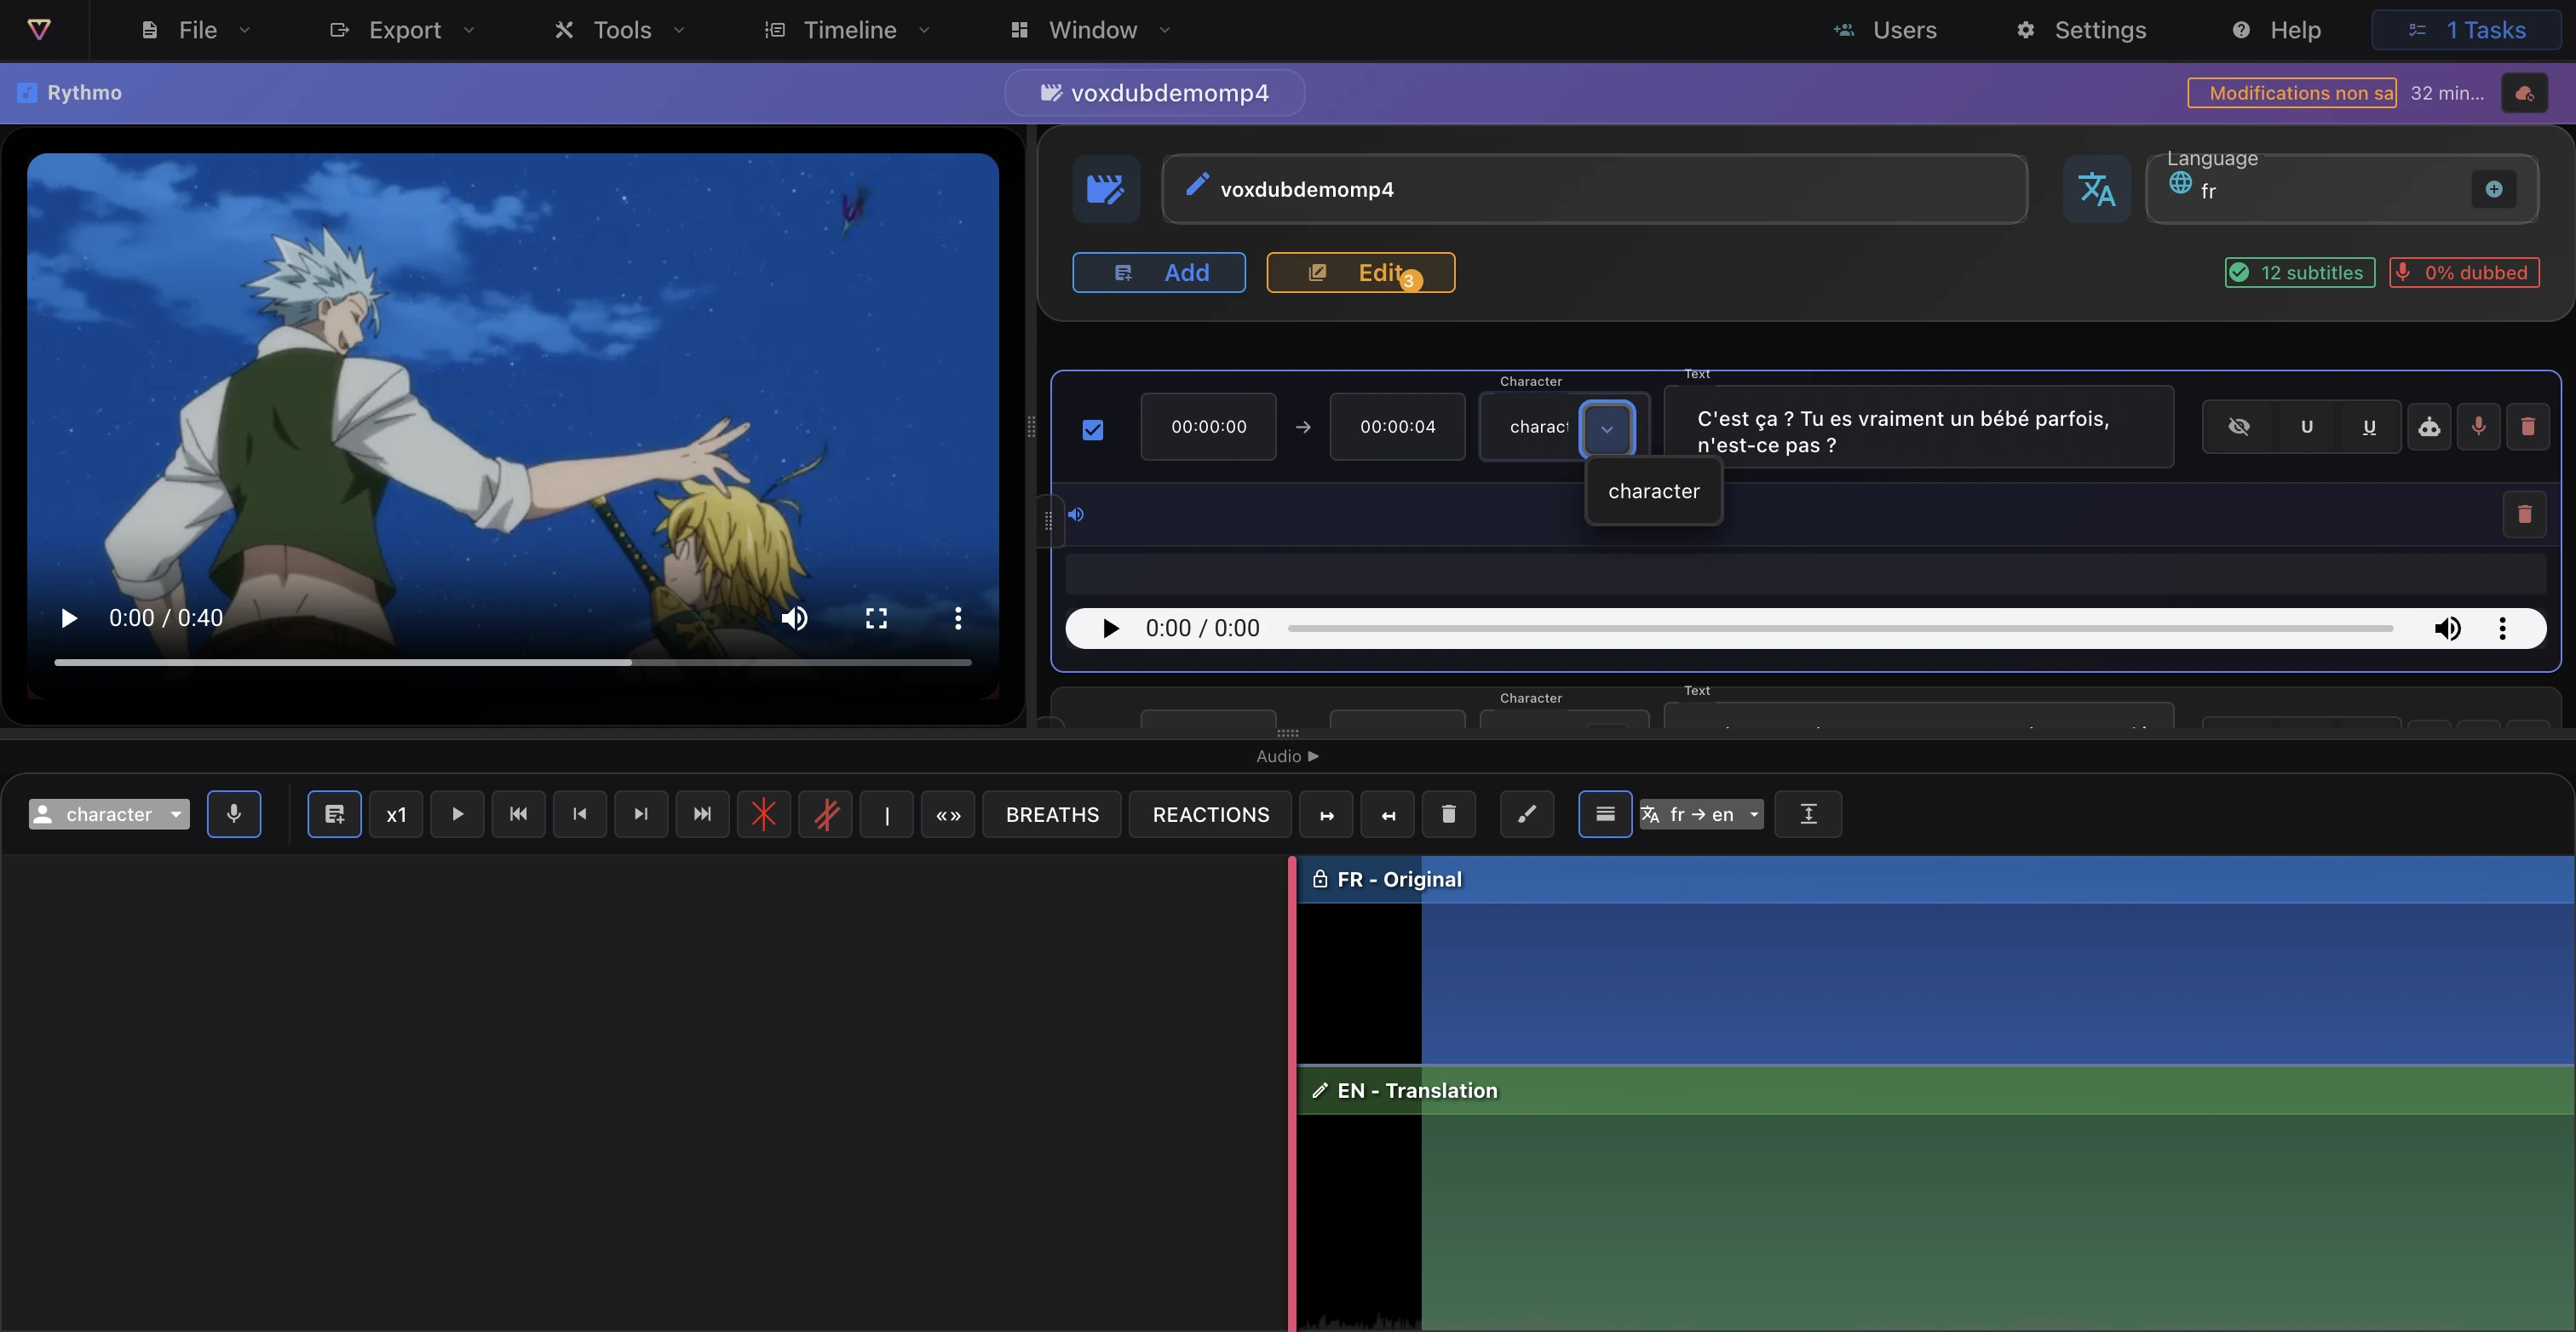The width and height of the screenshot is (2576, 1332).
Task: Click the translate icon next to Language
Action: click(2097, 189)
